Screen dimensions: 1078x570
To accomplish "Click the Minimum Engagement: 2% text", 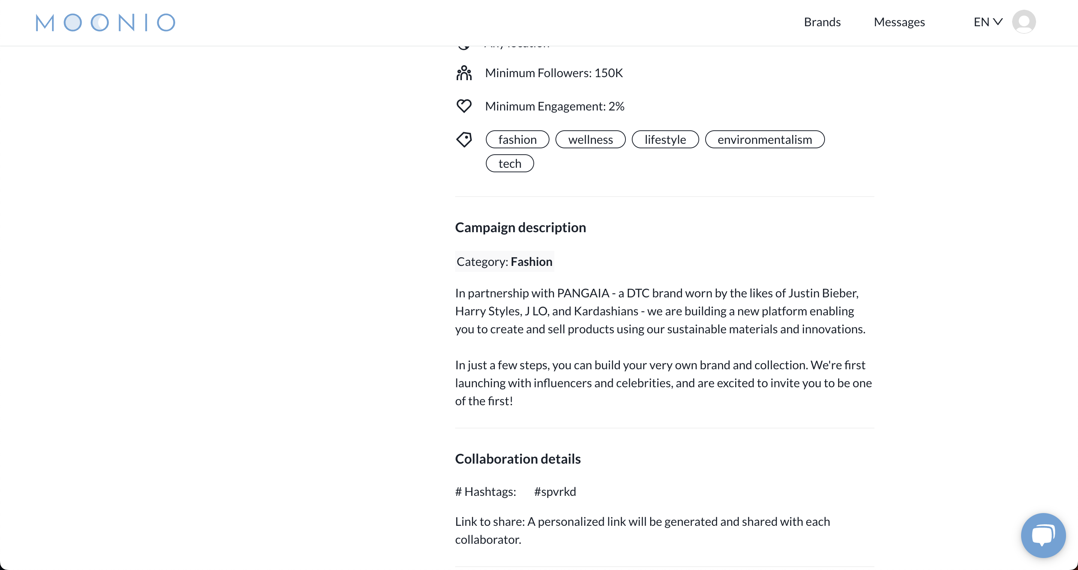I will pos(554,106).
